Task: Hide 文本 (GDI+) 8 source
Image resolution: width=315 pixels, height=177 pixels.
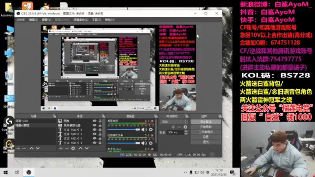Action: click(x=94, y=130)
